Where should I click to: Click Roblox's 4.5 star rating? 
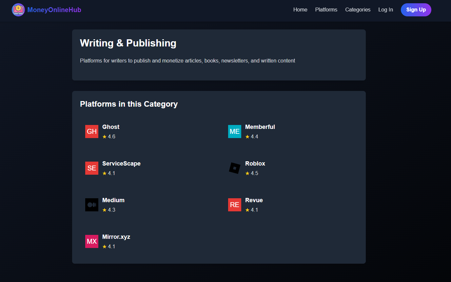[252, 173]
